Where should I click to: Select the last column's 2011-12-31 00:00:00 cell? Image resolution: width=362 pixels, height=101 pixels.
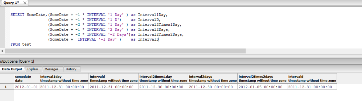[x=312, y=87]
